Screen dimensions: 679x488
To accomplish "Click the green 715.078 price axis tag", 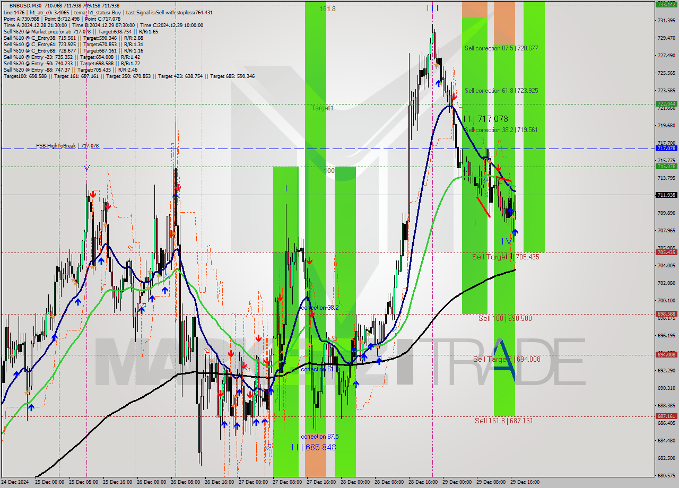I will point(666,166).
